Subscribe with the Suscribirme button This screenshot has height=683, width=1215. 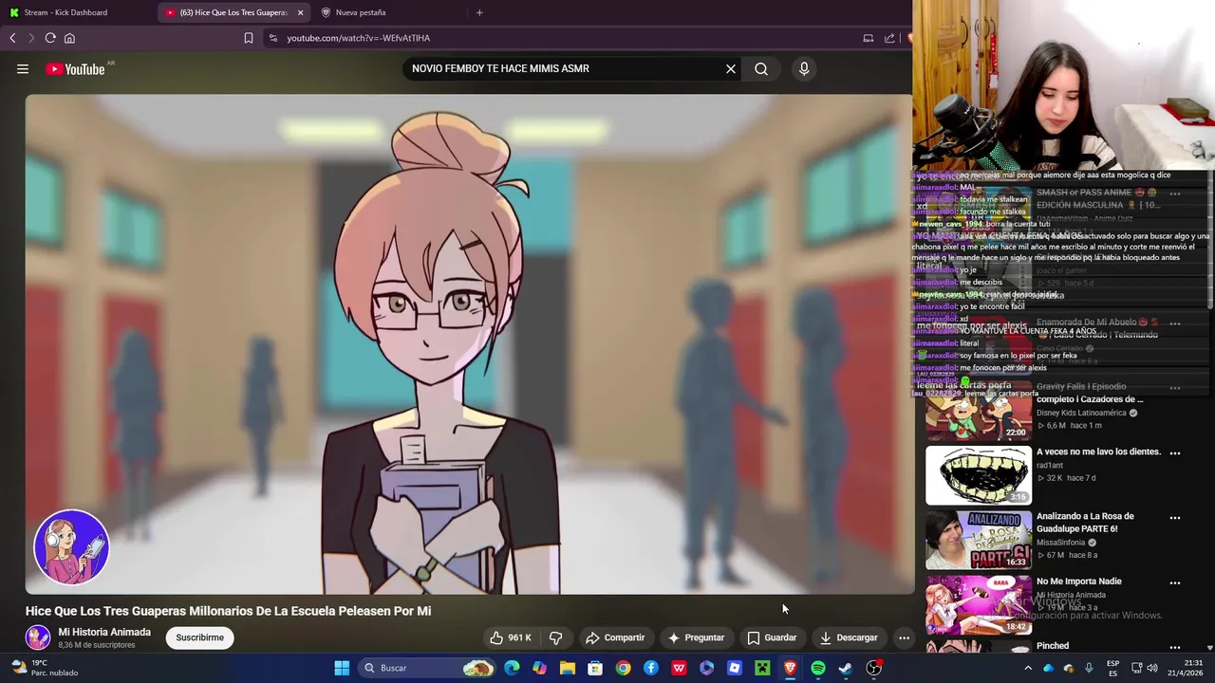pos(199,637)
